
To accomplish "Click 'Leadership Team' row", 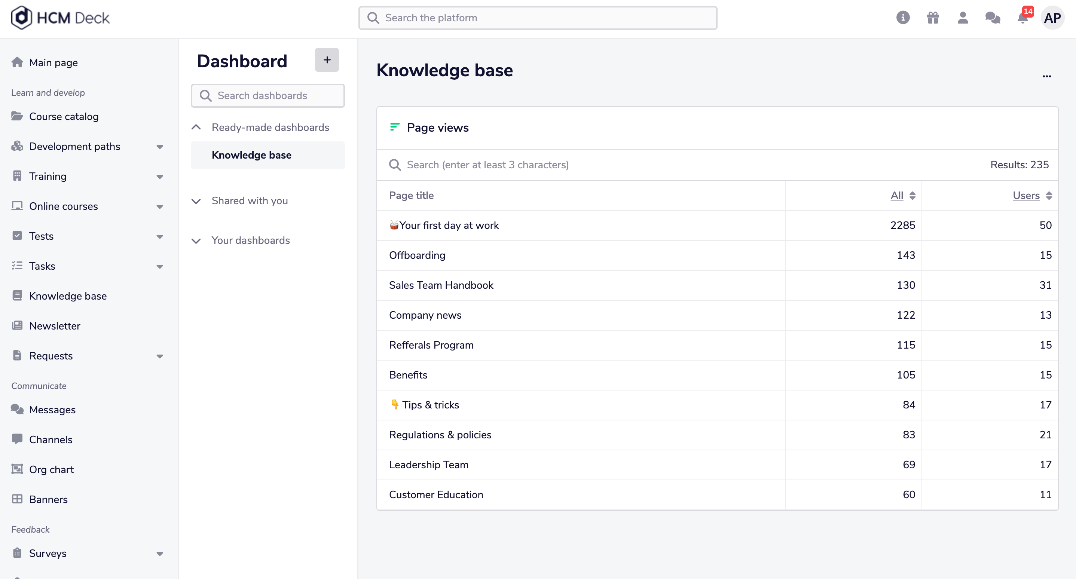I will click(x=717, y=465).
